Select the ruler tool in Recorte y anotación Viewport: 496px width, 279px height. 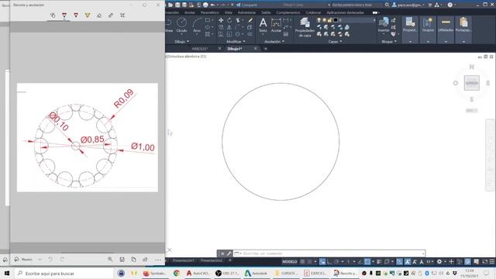[x=111, y=15]
